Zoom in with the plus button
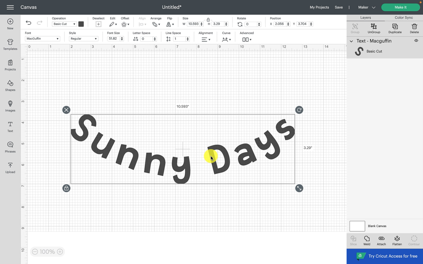 pyautogui.click(x=60, y=252)
